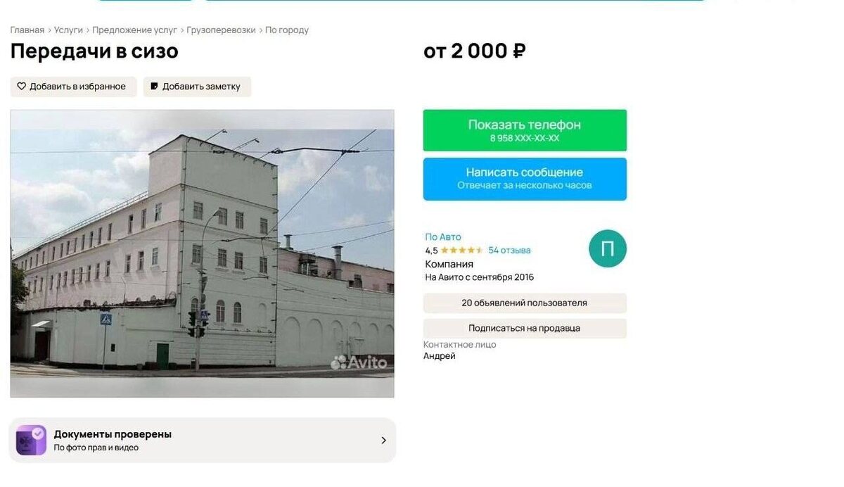Add listing to favorites via Добавить в избранное
This screenshot has height=487, width=844.
point(73,87)
